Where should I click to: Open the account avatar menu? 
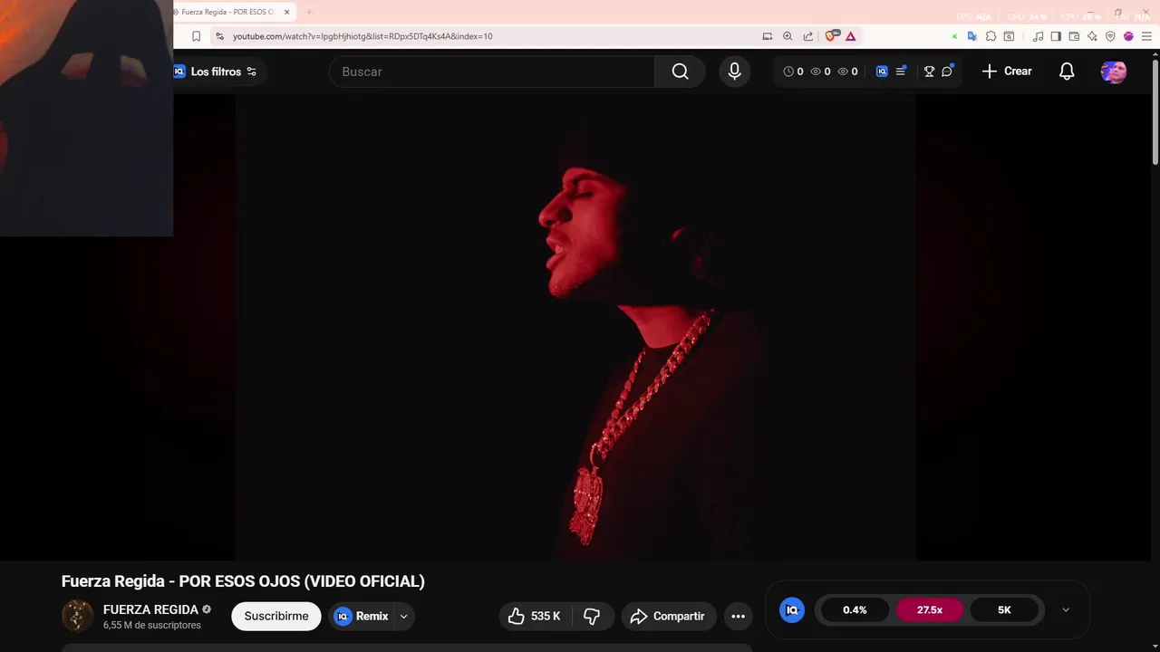[1114, 72]
